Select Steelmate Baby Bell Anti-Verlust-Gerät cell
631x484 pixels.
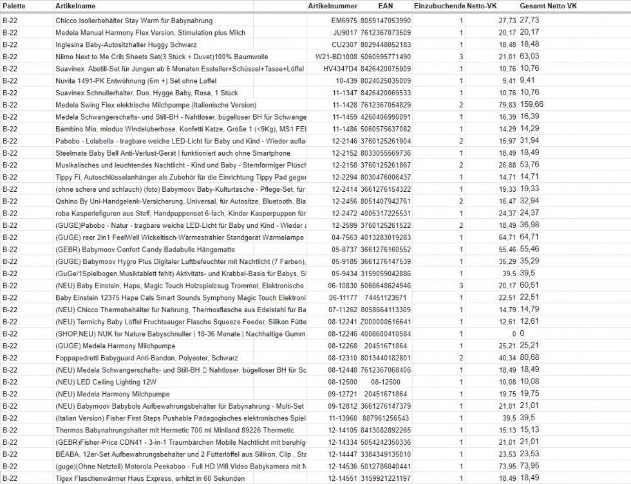pyautogui.click(x=173, y=153)
